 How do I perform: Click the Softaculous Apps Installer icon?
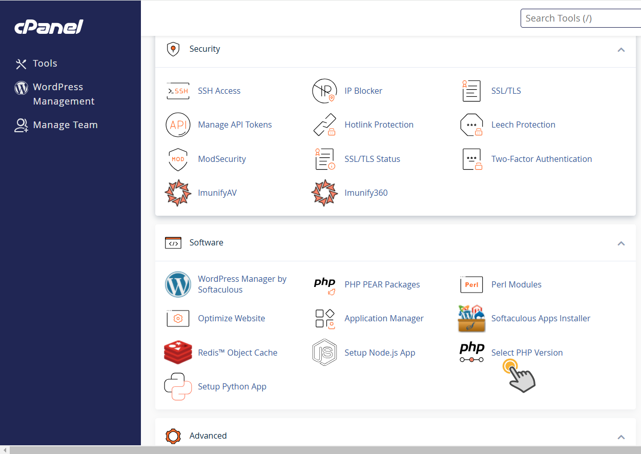coord(471,318)
